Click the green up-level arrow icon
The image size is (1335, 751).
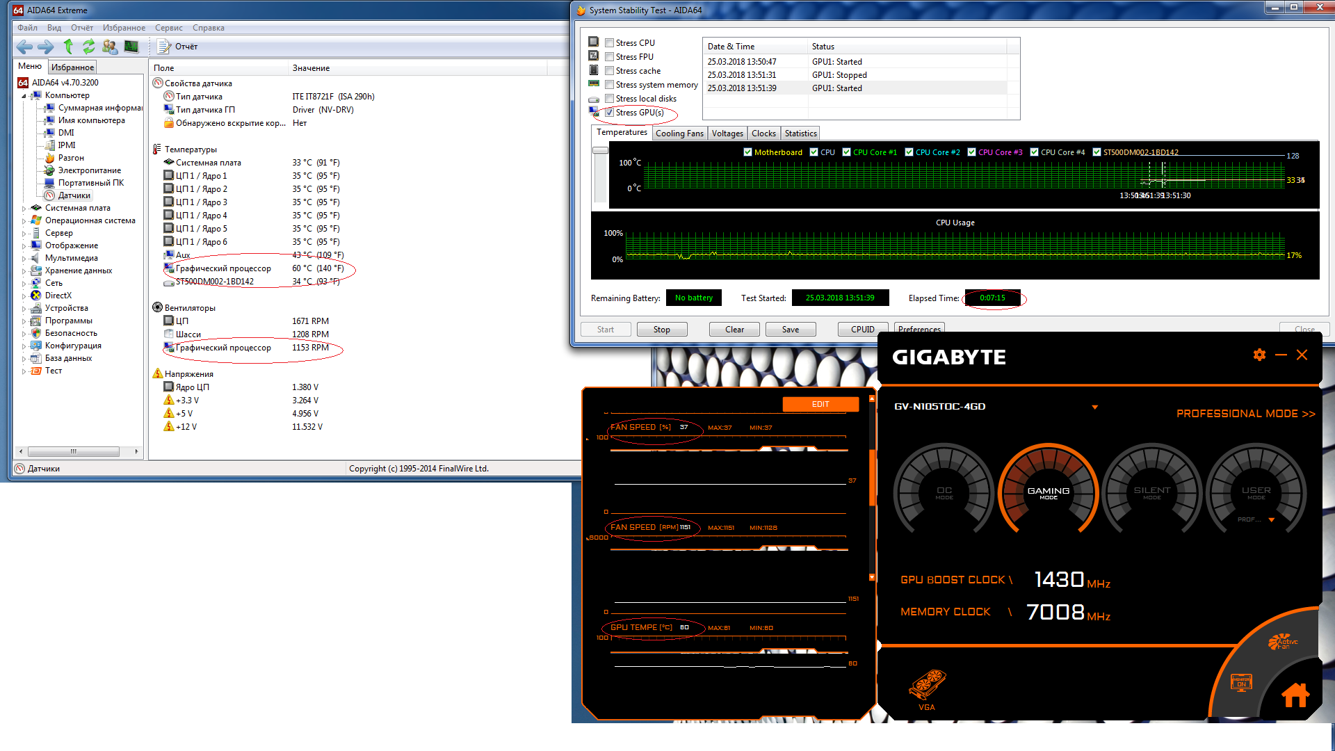click(68, 47)
